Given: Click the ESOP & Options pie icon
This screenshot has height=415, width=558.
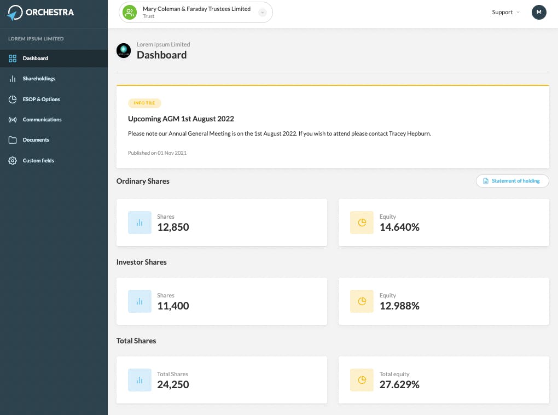Looking at the screenshot, I should (x=13, y=99).
